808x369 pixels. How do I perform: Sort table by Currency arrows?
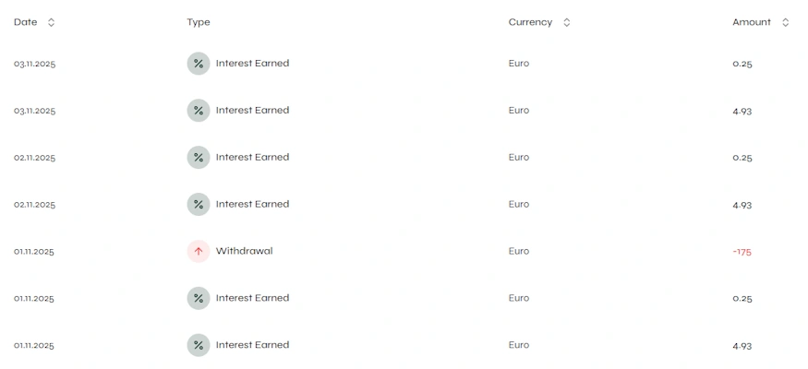[566, 22]
